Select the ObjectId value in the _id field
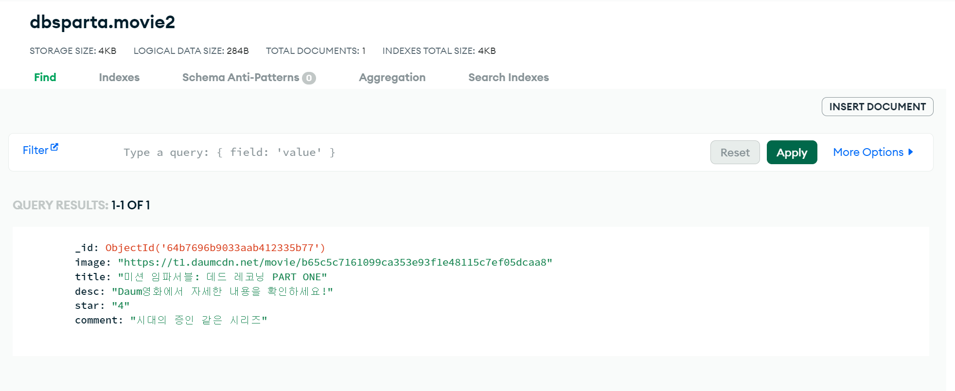The height and width of the screenshot is (391, 955). pos(215,248)
